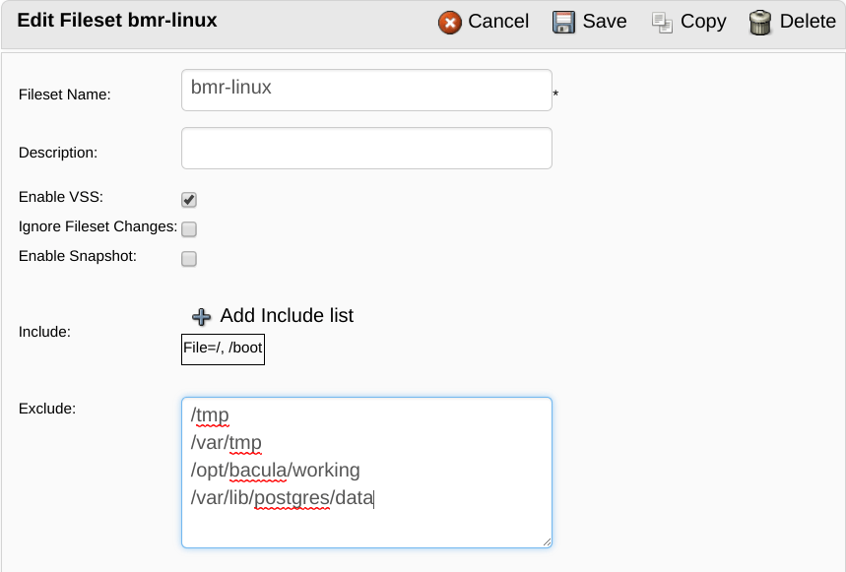Place cursor on /opt/bacula/working exclude line
Screen dimensions: 846x572
275,471
